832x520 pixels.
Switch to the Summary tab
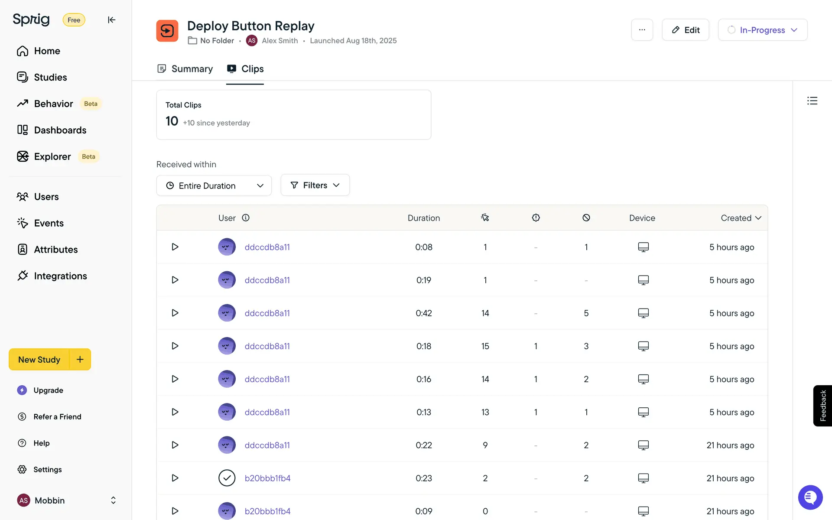tap(185, 69)
